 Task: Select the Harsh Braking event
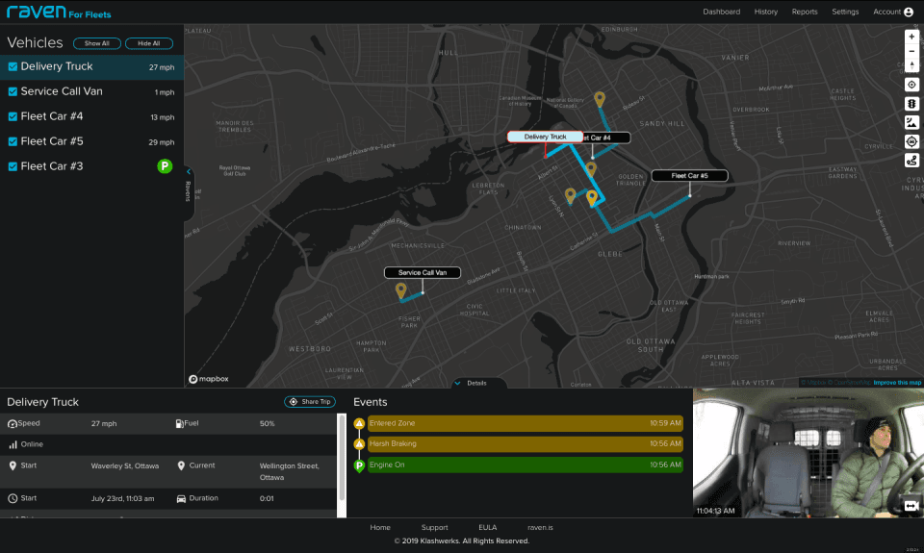click(x=526, y=444)
